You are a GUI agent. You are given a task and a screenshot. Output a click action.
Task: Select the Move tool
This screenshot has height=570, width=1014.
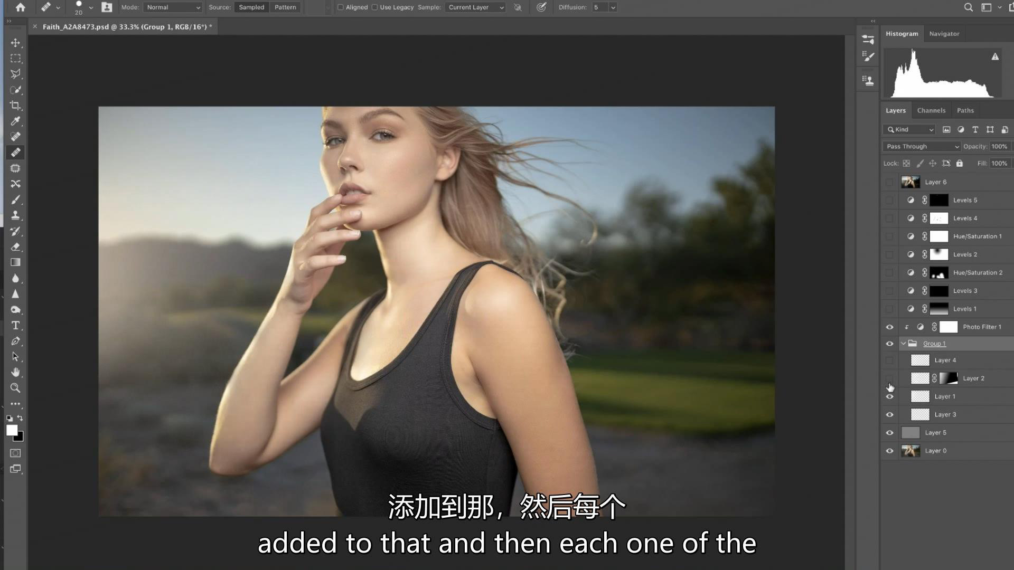(x=15, y=43)
